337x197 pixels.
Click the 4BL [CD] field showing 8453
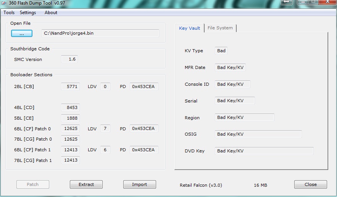70,107
